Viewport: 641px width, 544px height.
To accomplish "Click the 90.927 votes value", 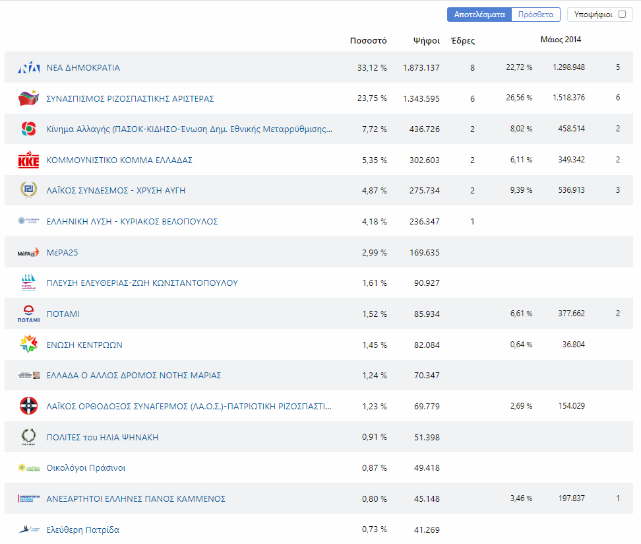I will 427,283.
